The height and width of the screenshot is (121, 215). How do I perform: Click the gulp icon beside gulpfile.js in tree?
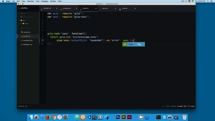click(22, 36)
